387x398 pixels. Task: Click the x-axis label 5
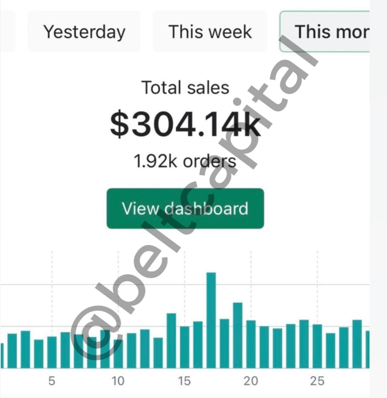[x=52, y=381]
